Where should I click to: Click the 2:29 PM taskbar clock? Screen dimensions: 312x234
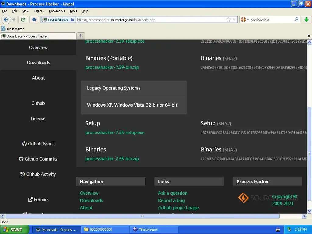300,230
